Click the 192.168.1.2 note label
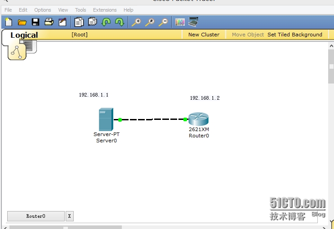 coord(205,98)
